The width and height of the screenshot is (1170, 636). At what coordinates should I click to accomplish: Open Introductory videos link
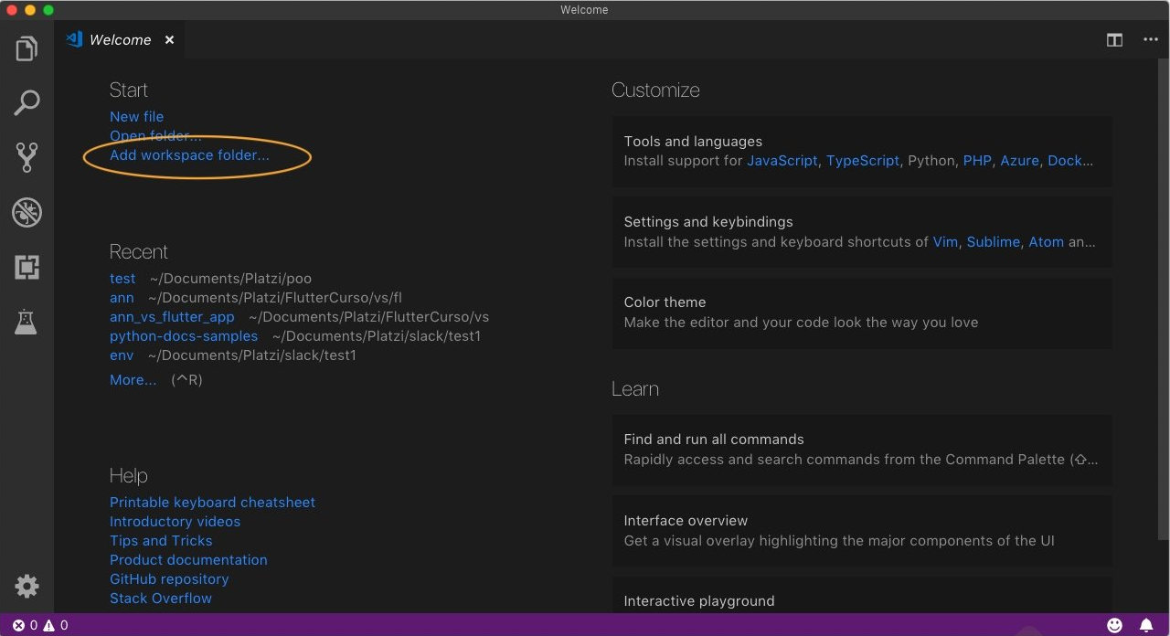[x=175, y=522]
